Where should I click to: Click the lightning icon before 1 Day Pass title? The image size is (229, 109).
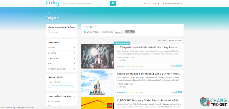point(117,48)
